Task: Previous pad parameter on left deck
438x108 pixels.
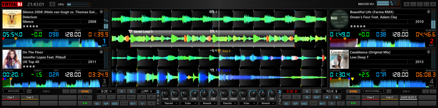Action: click(66, 91)
